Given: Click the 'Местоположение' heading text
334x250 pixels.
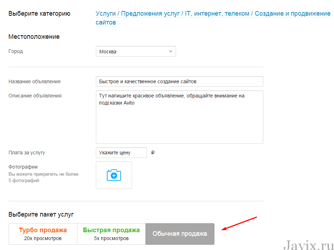Looking at the screenshot, I should 34,37.
